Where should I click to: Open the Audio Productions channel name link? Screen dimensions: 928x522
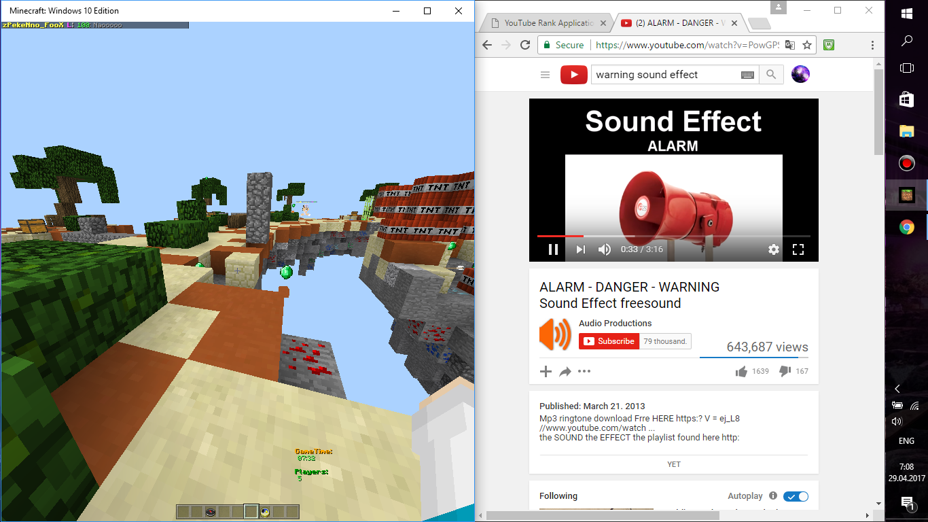pos(615,324)
